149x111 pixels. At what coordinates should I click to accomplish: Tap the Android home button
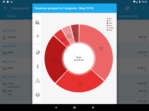[74, 108]
